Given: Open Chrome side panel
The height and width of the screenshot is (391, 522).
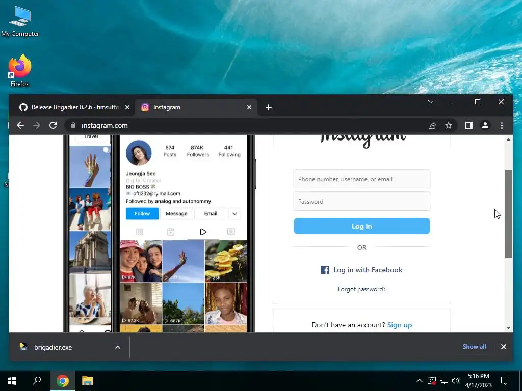Looking at the screenshot, I should coord(469,125).
